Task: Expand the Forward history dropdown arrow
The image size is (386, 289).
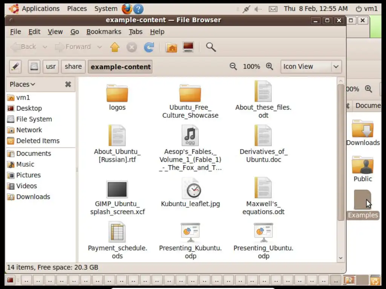Action: (100, 47)
